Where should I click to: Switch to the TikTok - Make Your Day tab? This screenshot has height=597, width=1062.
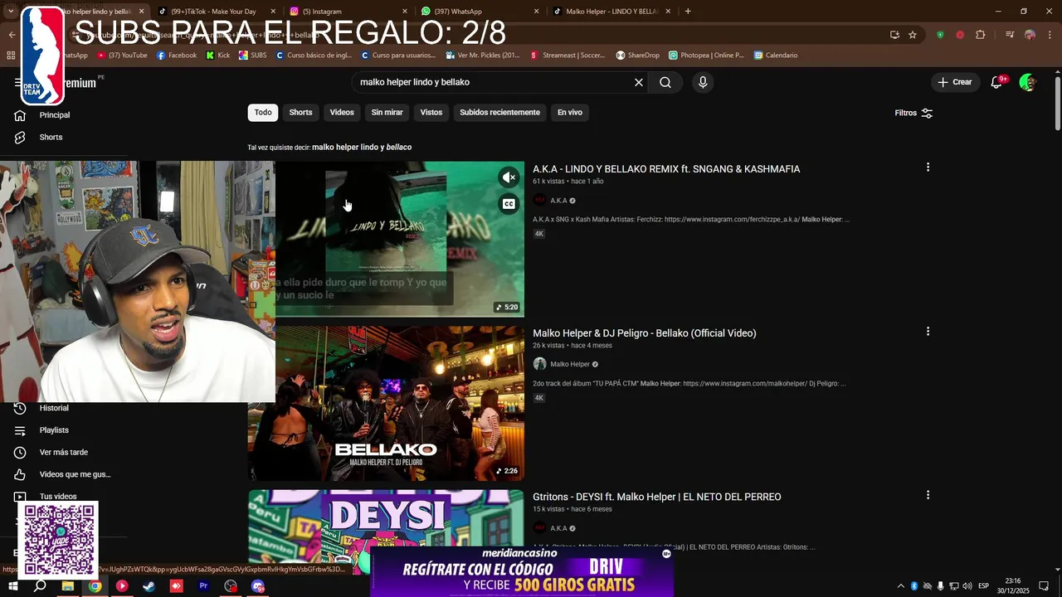coord(213,12)
